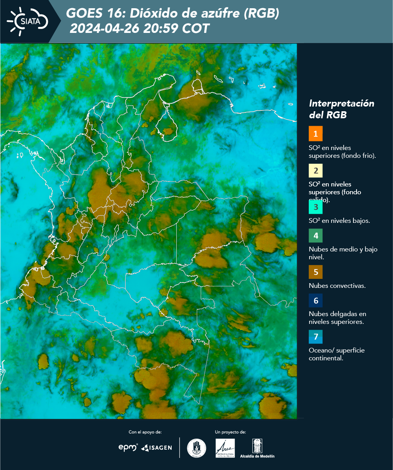Select dark blue legend swatch number 6

pyautogui.click(x=315, y=301)
